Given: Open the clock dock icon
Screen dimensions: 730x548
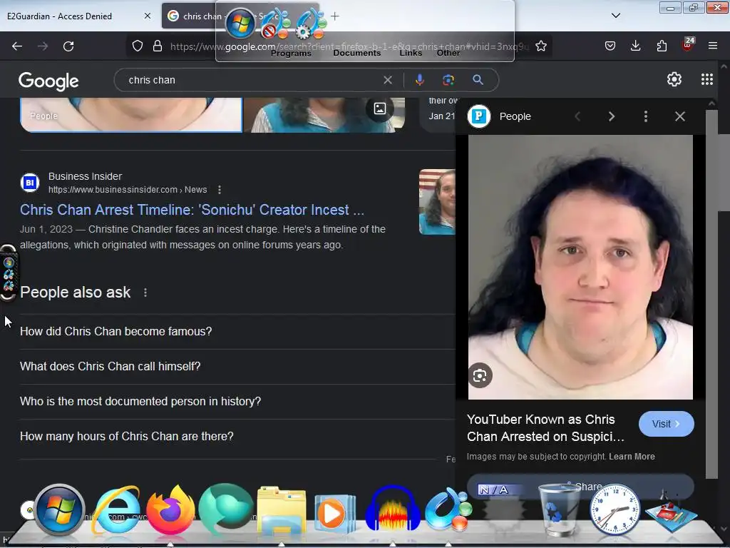Looking at the screenshot, I should click(615, 509).
